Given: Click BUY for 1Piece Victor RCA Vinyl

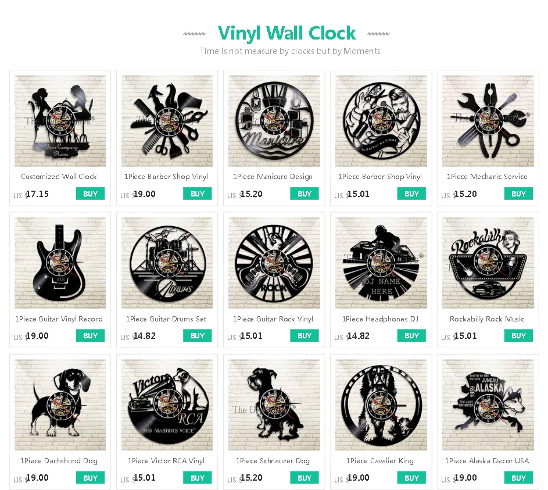Looking at the screenshot, I should coord(197,478).
